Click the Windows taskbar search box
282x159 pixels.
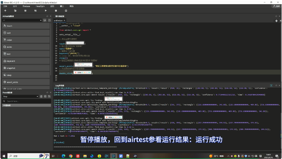[28, 156]
